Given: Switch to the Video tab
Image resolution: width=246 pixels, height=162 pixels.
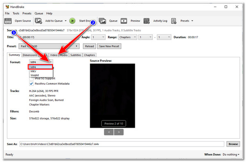Looking at the screenshot, I should (x=54, y=55).
